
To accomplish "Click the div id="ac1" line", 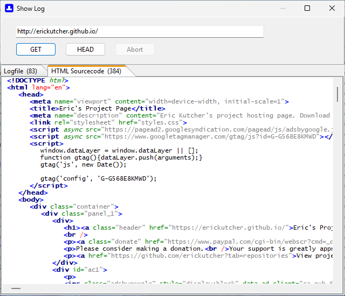I will [x=80, y=270].
